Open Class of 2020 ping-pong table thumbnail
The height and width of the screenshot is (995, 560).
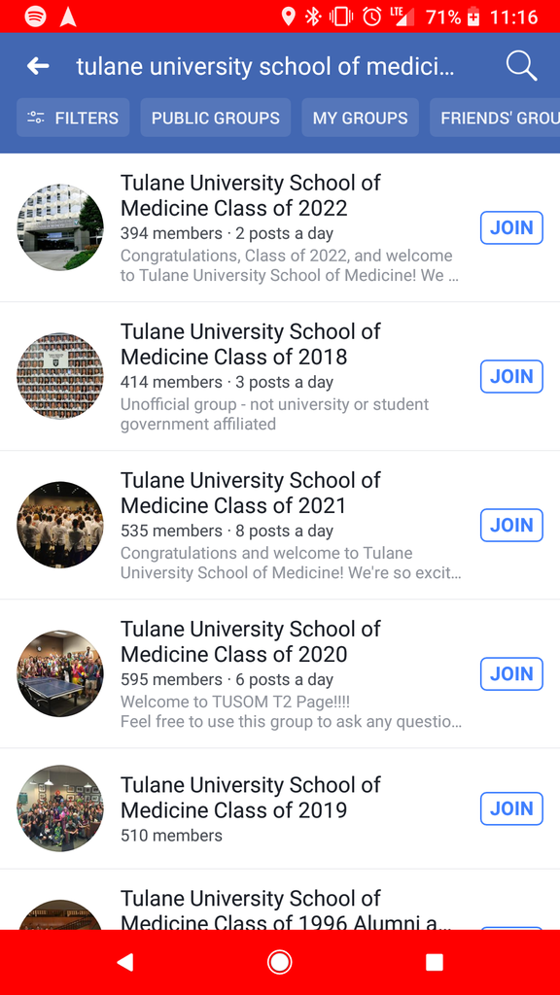point(60,674)
